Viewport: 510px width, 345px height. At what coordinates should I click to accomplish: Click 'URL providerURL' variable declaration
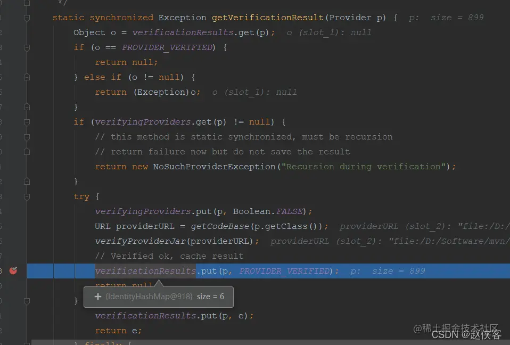[135, 226]
